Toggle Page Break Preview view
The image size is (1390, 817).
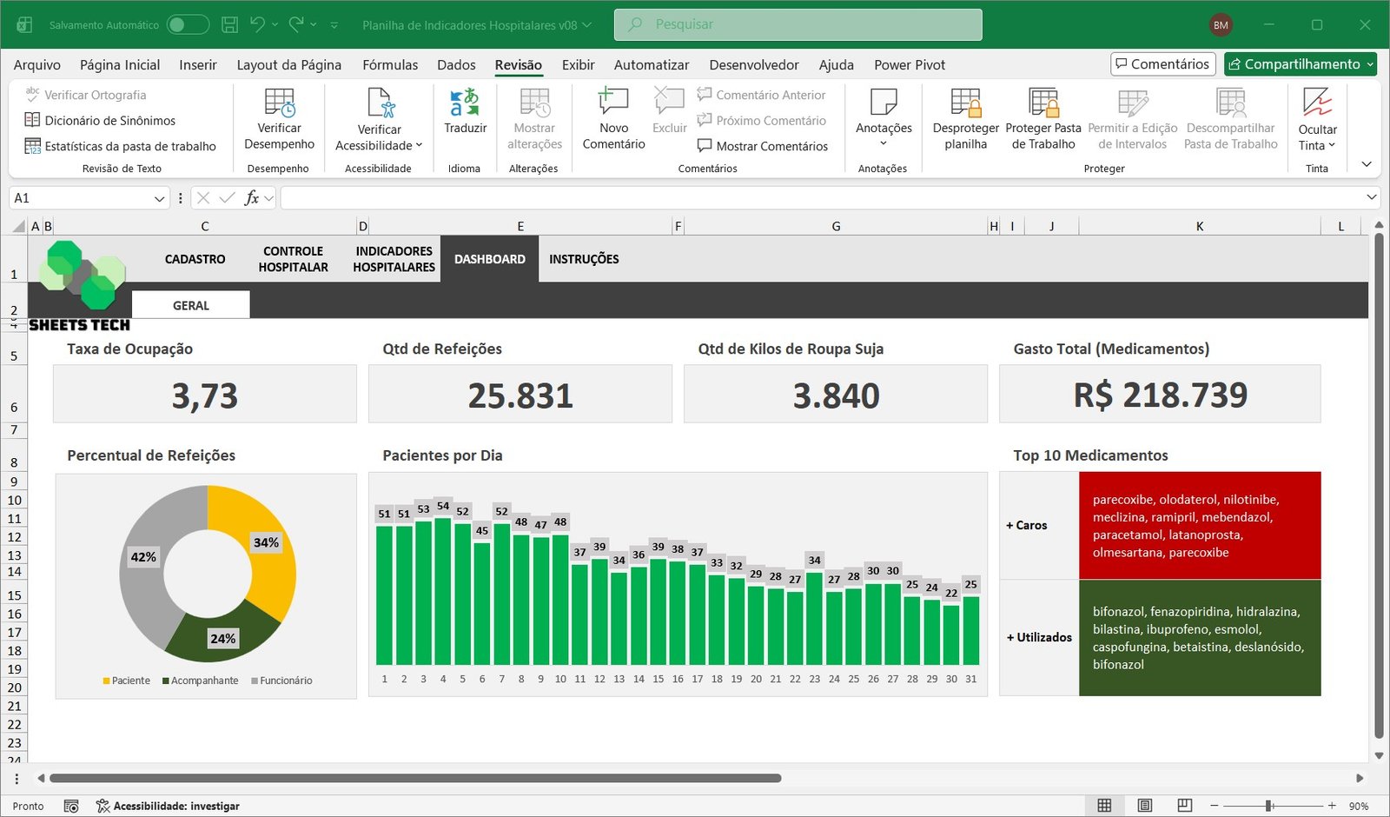click(1184, 806)
